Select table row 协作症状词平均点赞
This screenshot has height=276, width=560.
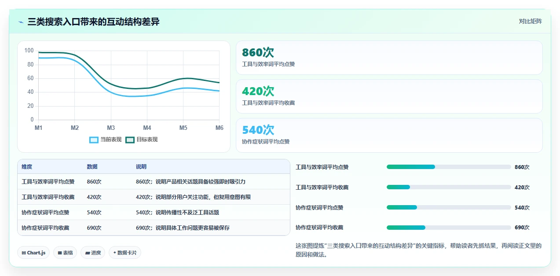[154, 212]
